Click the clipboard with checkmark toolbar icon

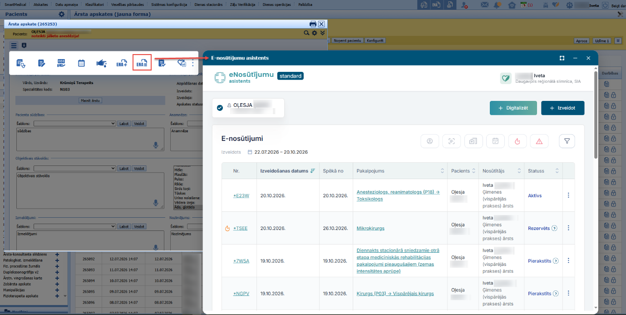pos(162,63)
